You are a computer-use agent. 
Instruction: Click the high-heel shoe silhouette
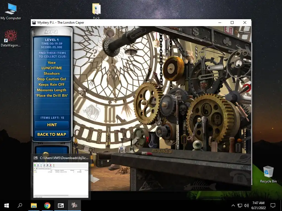point(121,119)
